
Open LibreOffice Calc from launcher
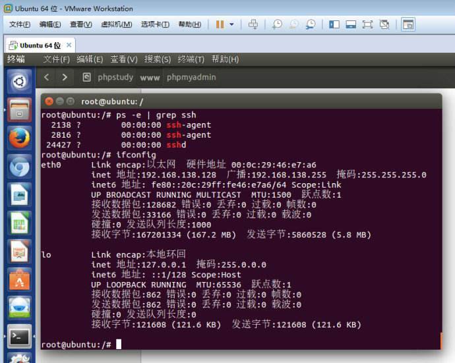tap(19, 223)
